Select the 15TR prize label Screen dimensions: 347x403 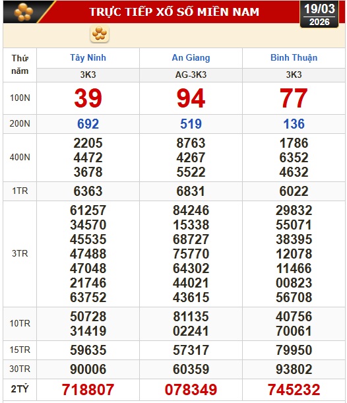(x=20, y=350)
